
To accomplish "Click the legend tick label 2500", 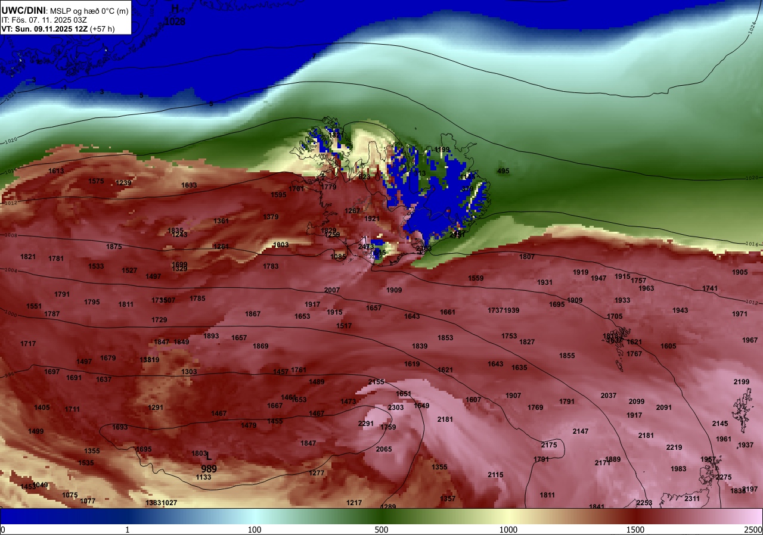I will pos(753,530).
